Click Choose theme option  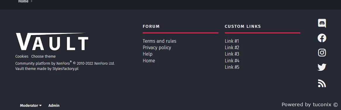(x=44, y=56)
